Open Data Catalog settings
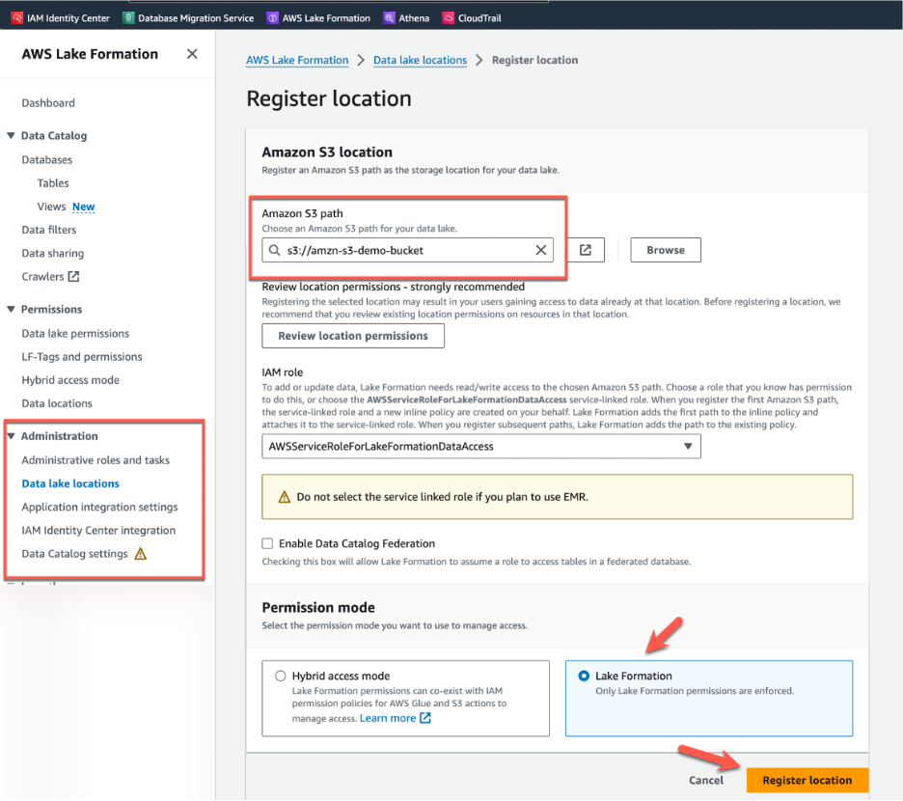The image size is (903, 801). coord(75,554)
